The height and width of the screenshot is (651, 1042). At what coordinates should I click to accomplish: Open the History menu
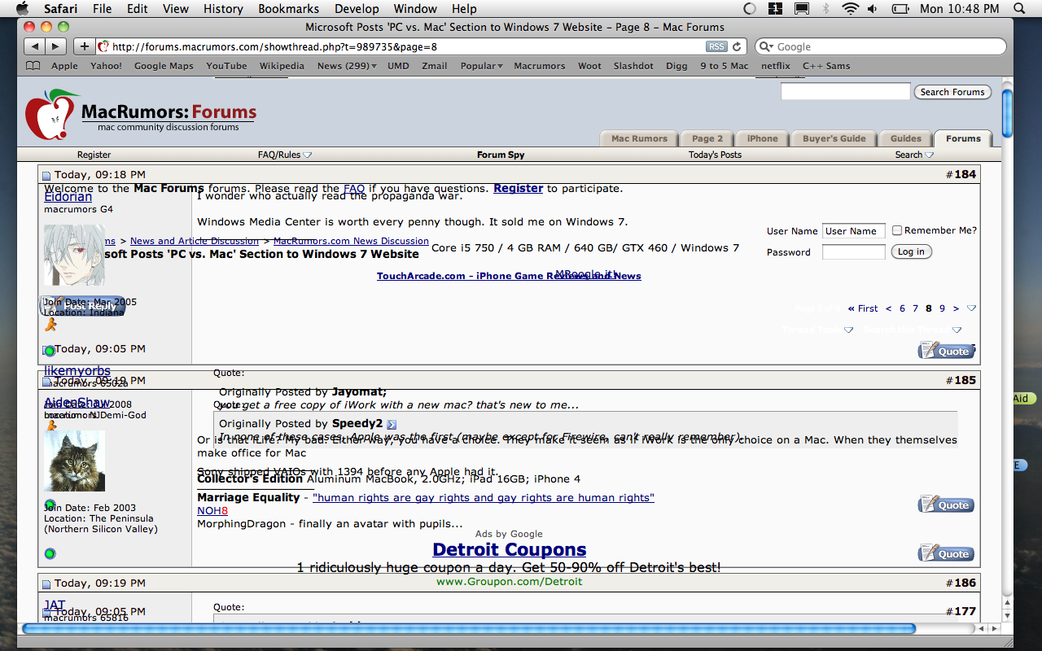(223, 9)
